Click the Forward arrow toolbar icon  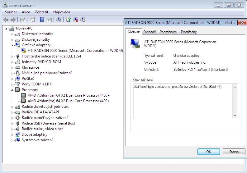pyautogui.click(x=13, y=20)
